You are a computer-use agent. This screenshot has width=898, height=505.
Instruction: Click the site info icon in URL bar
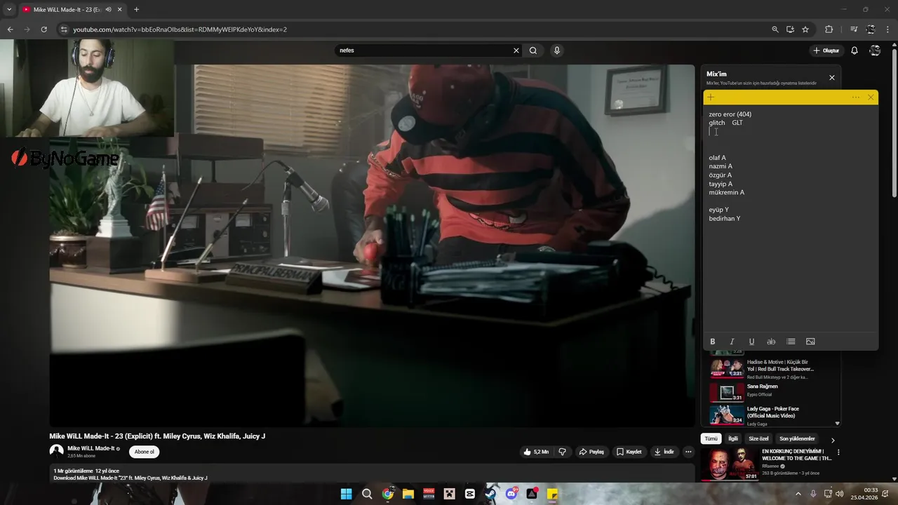coord(64,29)
